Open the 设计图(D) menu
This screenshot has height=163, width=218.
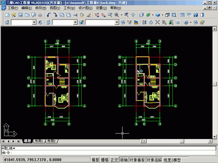85,8
